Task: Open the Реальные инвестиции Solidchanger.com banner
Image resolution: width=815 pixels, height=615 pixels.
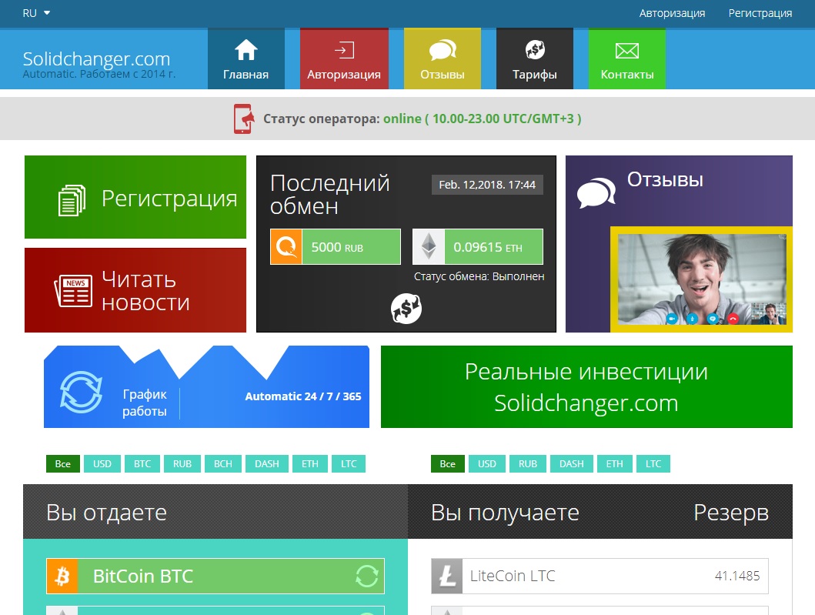Action: click(586, 386)
